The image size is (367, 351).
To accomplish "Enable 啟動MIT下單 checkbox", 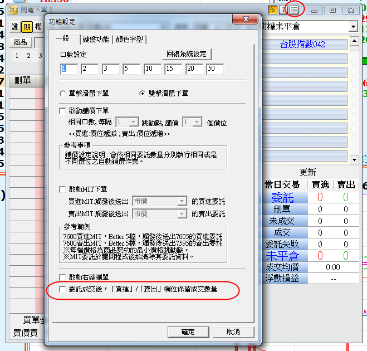I will click(63, 189).
